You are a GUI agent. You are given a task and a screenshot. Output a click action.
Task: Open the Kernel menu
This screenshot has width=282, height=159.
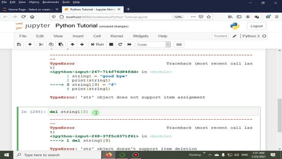(117, 36)
